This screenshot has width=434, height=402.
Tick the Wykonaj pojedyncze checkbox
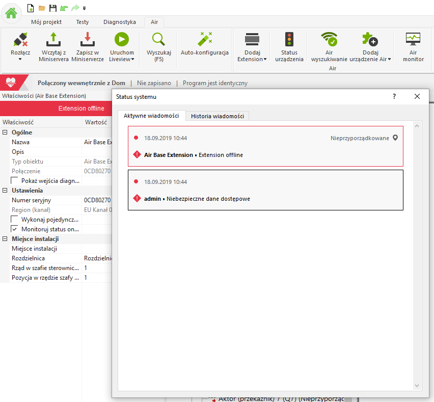15,220
